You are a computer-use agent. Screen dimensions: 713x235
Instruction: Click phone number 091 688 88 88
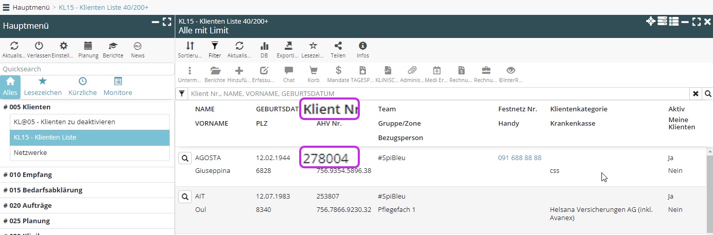pos(519,158)
